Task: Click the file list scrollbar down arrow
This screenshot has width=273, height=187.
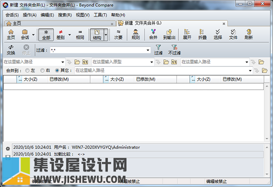Action: tap(267, 139)
